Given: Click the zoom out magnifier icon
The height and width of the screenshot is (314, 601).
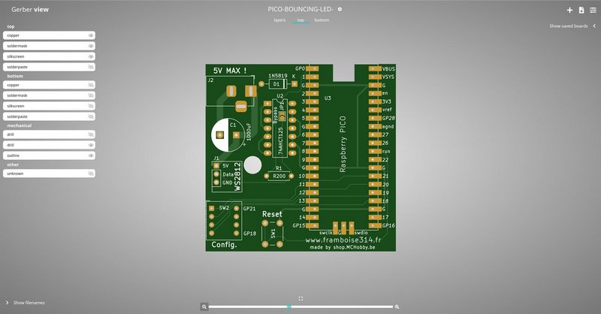Looking at the screenshot, I should (x=204, y=306).
